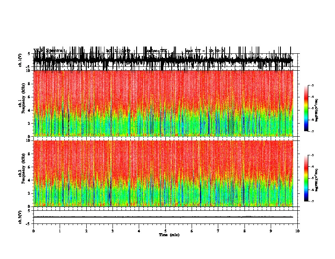335x259 pixels.
Task: Click the '2' tick on the time axis
Action: (x=86, y=231)
